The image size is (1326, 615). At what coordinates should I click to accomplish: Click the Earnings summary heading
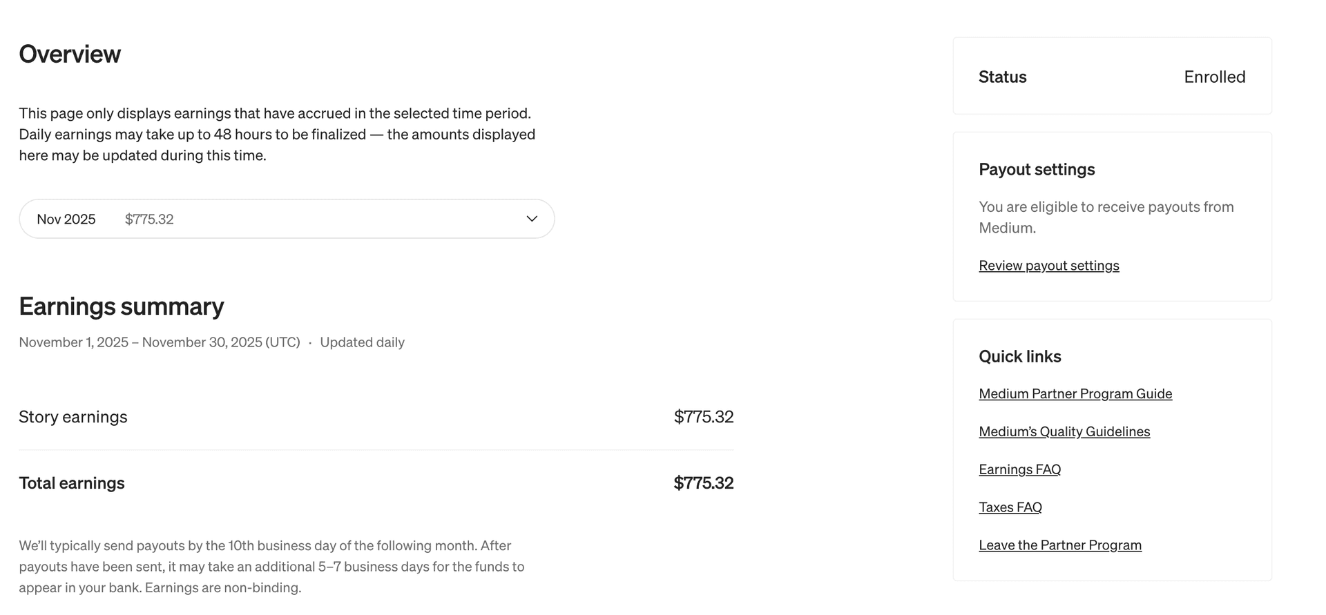[122, 306]
